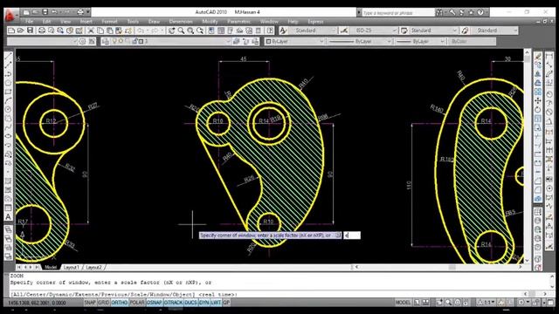Screen dimensions: 559x314
Task: Click the dynamic input box near cursor
Action: point(352,235)
